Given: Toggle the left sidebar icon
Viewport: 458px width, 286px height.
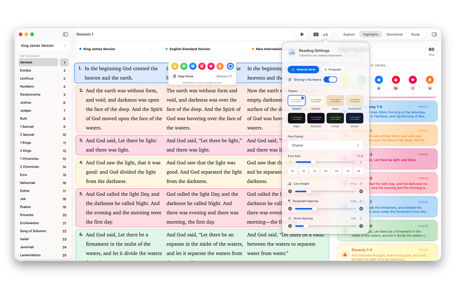Looking at the screenshot, I should [x=65, y=34].
